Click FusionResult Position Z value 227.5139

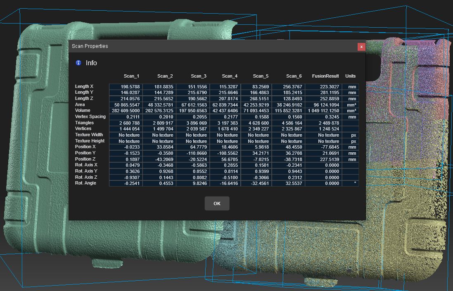pos(328,159)
